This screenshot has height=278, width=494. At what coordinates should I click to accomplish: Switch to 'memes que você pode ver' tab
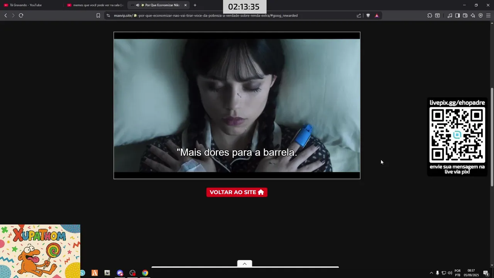pos(95,5)
